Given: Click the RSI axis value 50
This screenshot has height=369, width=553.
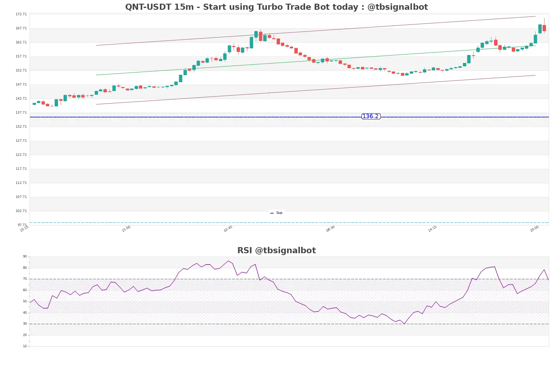Looking at the screenshot, I should click(25, 301).
